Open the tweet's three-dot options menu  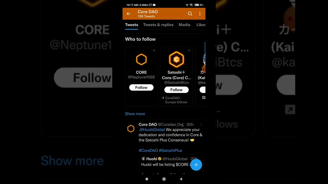click(x=201, y=124)
